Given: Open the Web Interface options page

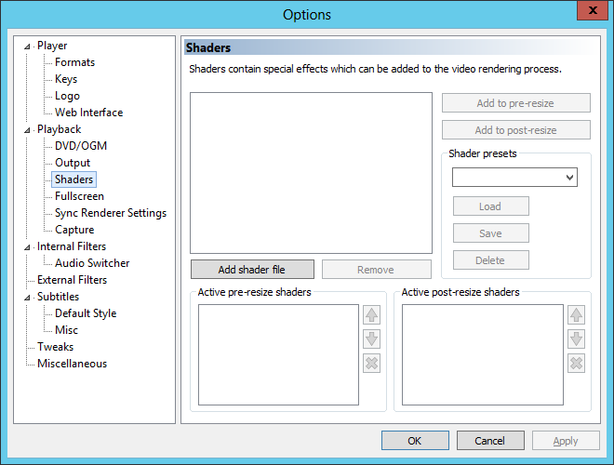Looking at the screenshot, I should tap(88, 113).
